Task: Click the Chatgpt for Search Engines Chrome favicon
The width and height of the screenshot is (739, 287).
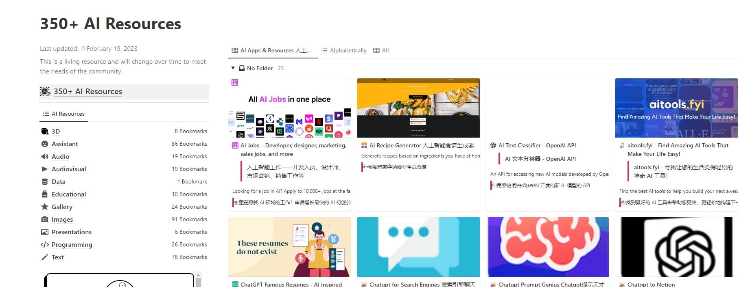Action: pos(364,285)
